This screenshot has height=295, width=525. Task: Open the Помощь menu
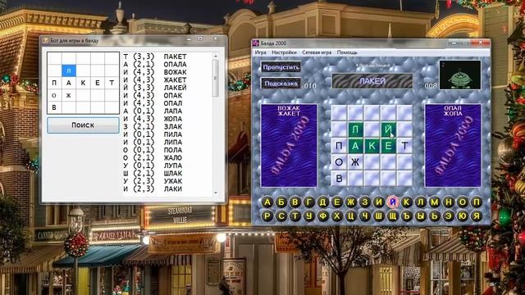click(347, 52)
